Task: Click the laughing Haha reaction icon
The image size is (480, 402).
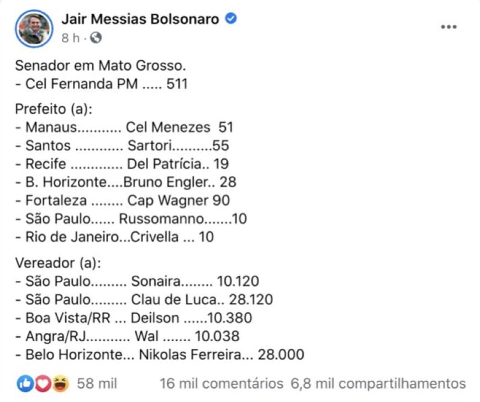Action: (x=60, y=384)
